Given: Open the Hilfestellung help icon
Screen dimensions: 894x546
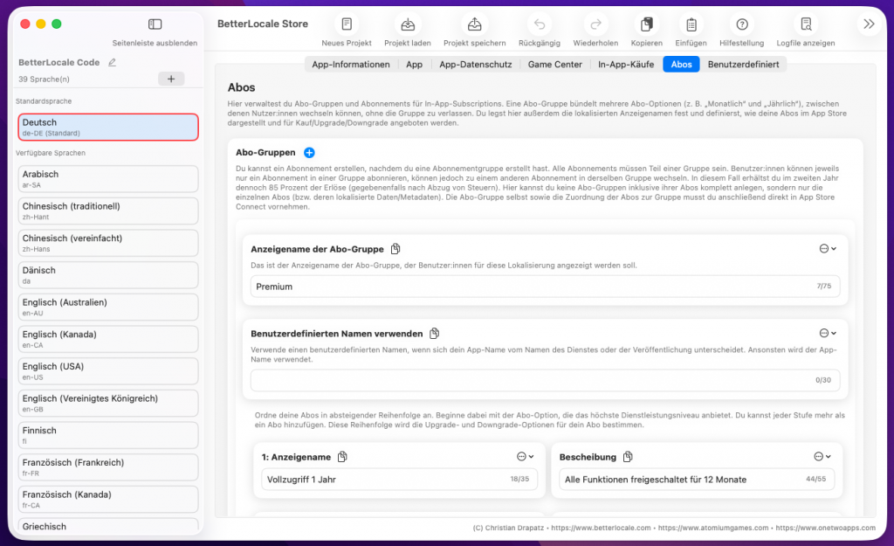Looking at the screenshot, I should point(742,24).
